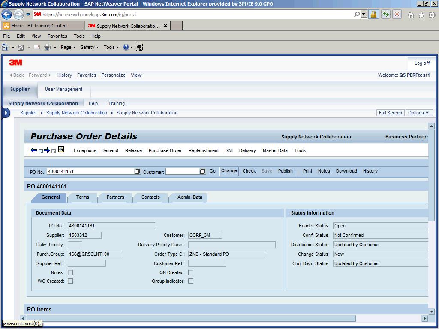Open the Tools dropdown in command bar
Screen dimensions: 439x329
(x=111, y=47)
